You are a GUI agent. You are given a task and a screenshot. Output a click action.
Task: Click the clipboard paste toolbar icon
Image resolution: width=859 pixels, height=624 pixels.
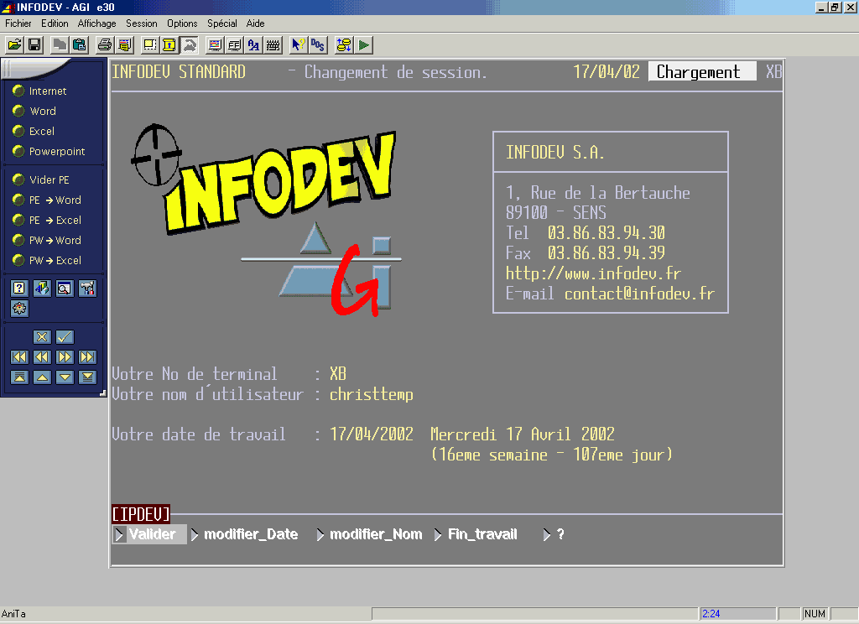[x=80, y=45]
